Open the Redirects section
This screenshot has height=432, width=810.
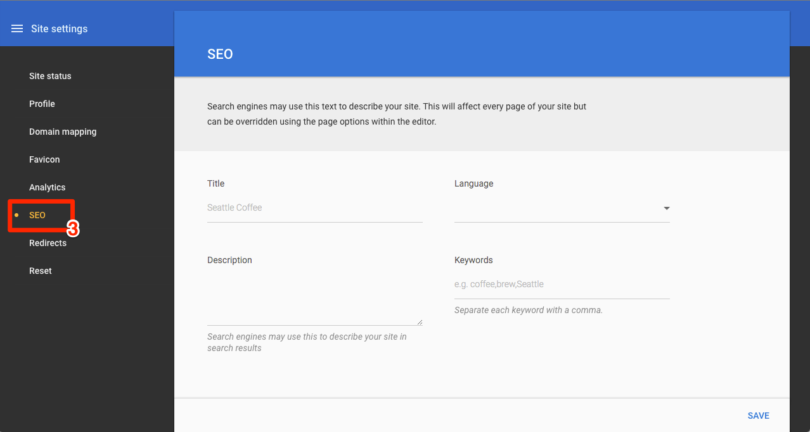[48, 243]
